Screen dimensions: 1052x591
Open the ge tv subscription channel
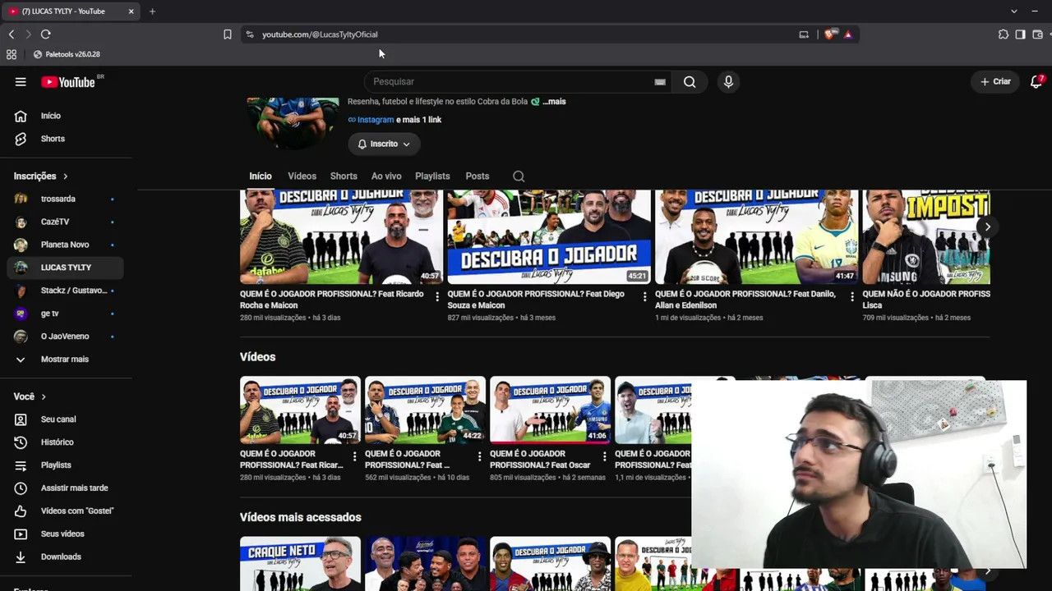pyautogui.click(x=66, y=314)
